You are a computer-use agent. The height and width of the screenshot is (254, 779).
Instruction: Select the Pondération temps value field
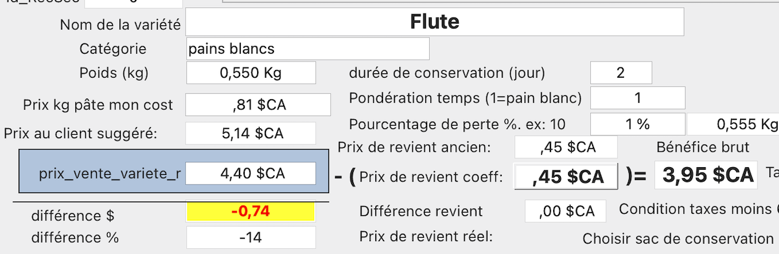(x=637, y=98)
